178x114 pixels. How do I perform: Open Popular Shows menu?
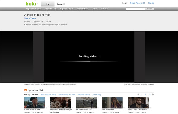(x=67, y=9)
